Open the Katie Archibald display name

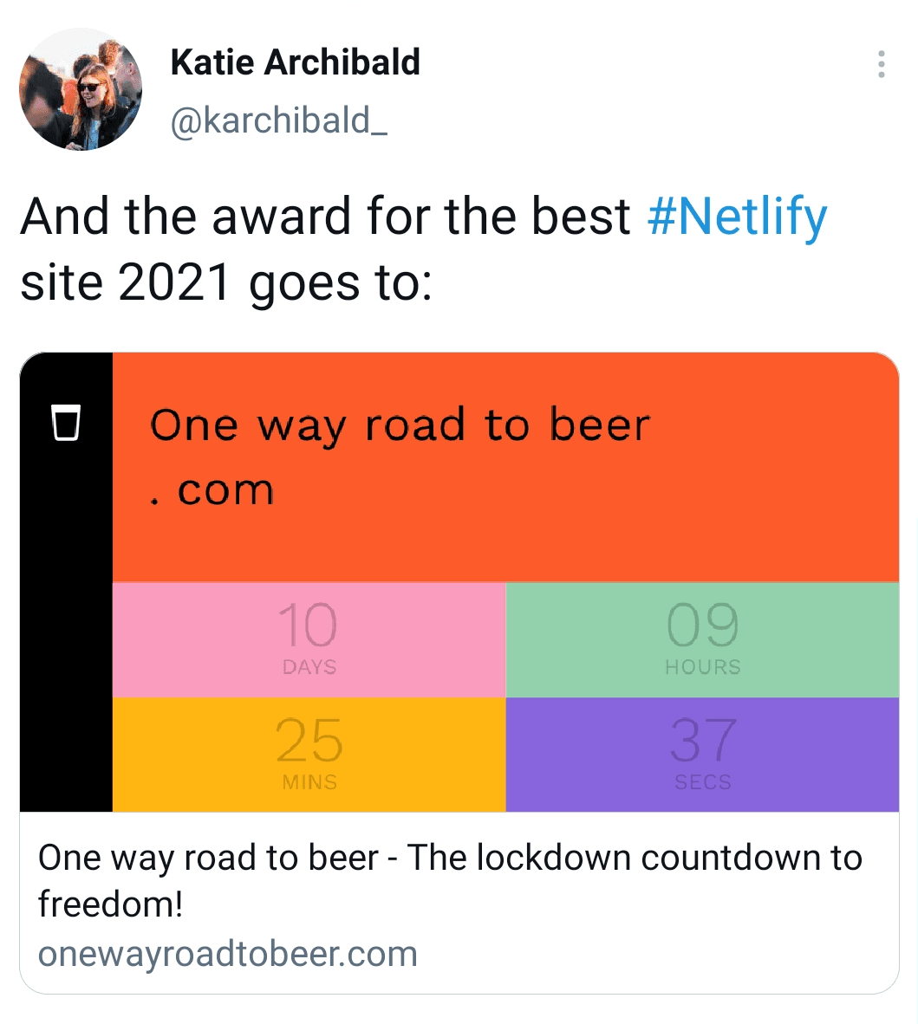pyautogui.click(x=295, y=62)
